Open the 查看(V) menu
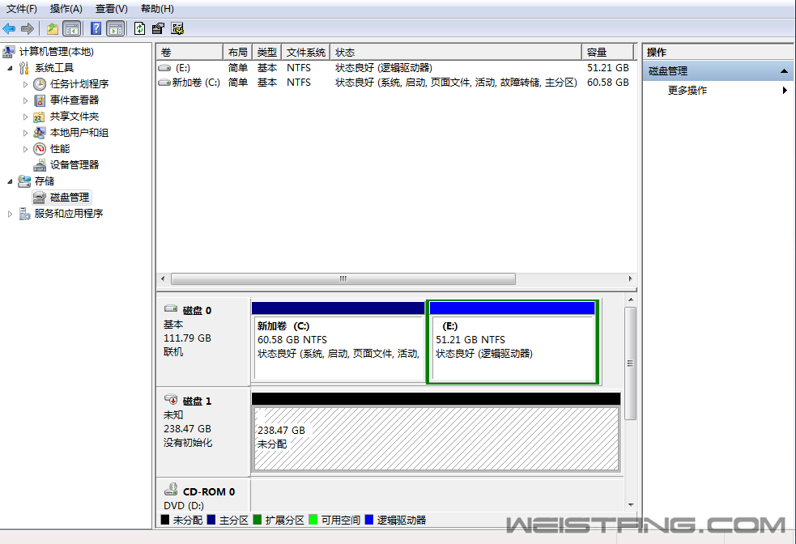Screen dimensions: 796x544 (x=111, y=9)
